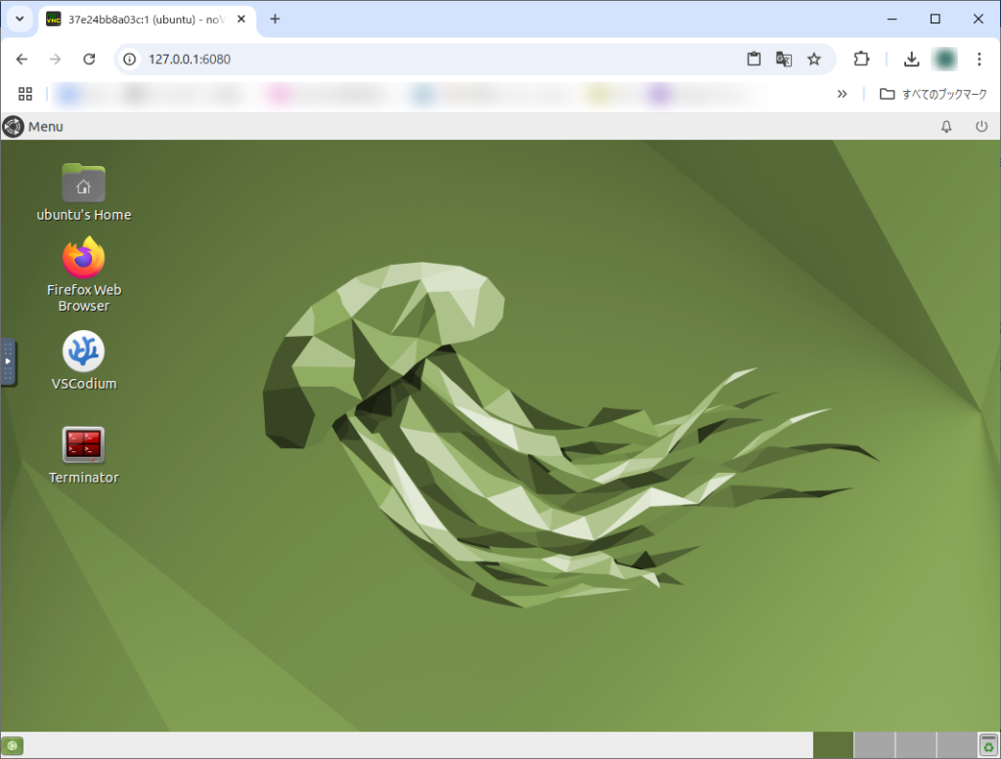The width and height of the screenshot is (1001, 759).
Task: Click the clipboard icon in address bar
Action: coord(754,60)
